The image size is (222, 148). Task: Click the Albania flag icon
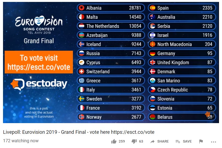coord(81,8)
